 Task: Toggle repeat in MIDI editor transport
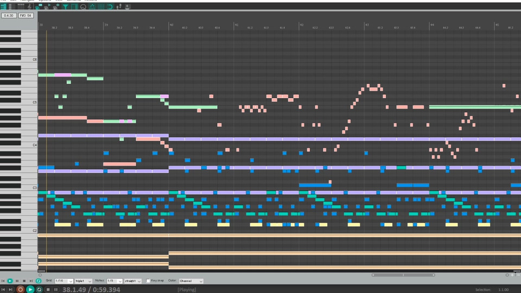pyautogui.click(x=39, y=281)
